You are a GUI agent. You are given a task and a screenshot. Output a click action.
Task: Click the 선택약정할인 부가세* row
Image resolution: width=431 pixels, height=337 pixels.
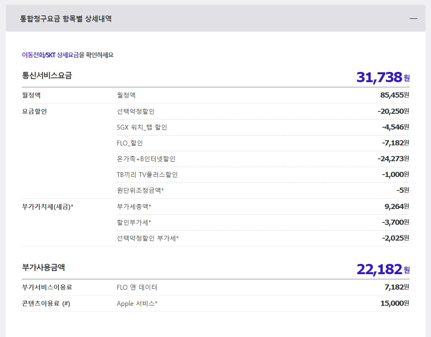[x=148, y=238]
